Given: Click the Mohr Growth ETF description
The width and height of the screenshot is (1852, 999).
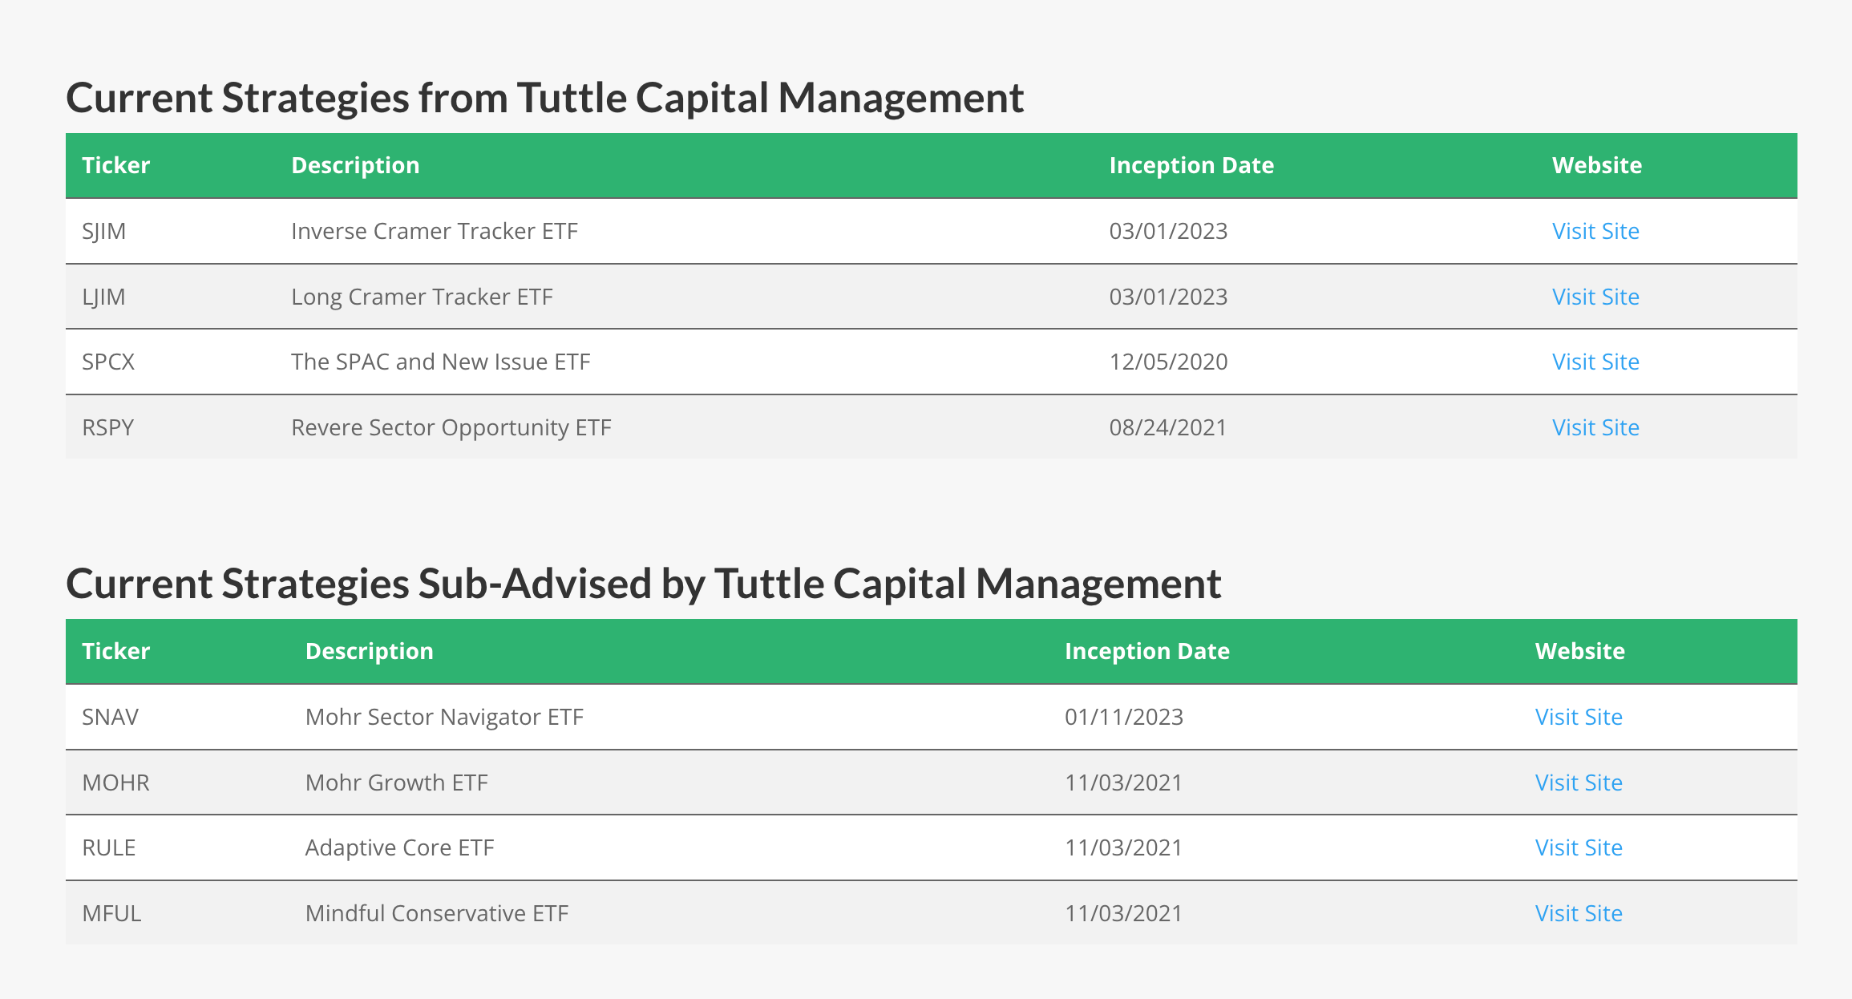Looking at the screenshot, I should pyautogui.click(x=396, y=783).
